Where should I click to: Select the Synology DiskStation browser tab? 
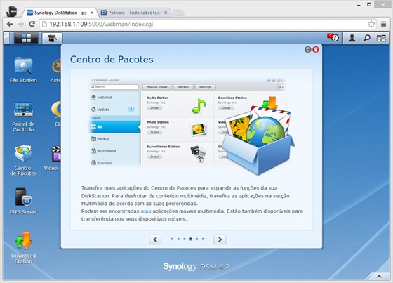60,13
